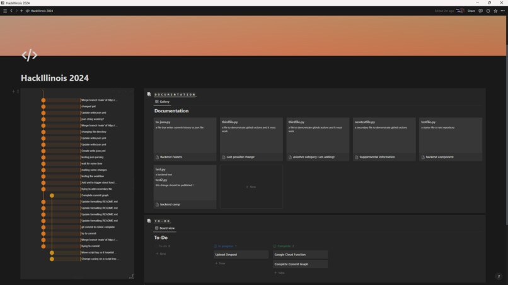This screenshot has width=508, height=285.
Task: Click commit message 'making some changes'
Action: pos(94,170)
